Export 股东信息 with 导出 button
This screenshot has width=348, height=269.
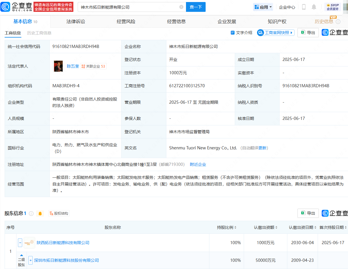point(308,213)
